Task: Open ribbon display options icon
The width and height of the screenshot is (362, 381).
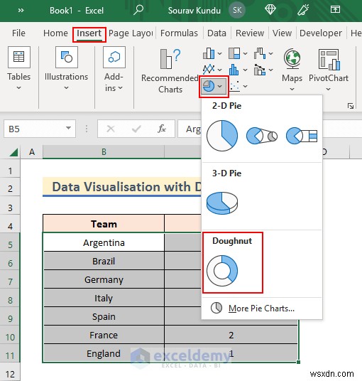Action: [335, 10]
